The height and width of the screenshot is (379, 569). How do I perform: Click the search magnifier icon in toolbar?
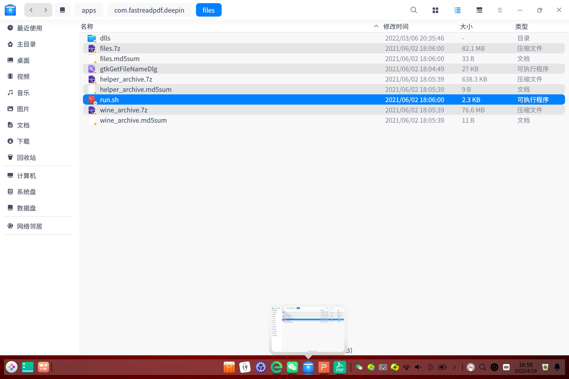point(414,10)
